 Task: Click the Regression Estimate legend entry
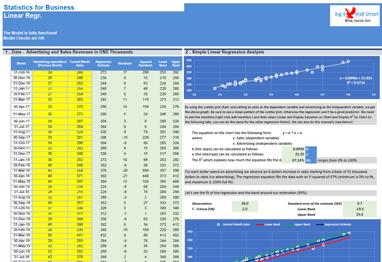[x=334, y=224]
